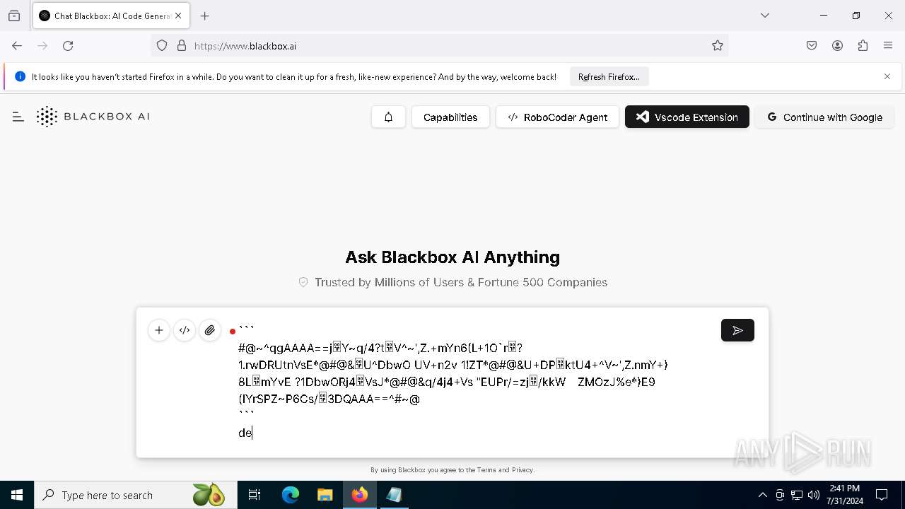This screenshot has height=509, width=905.
Task: Open the Blackbox sidebar hamburger menu
Action: coord(18,117)
